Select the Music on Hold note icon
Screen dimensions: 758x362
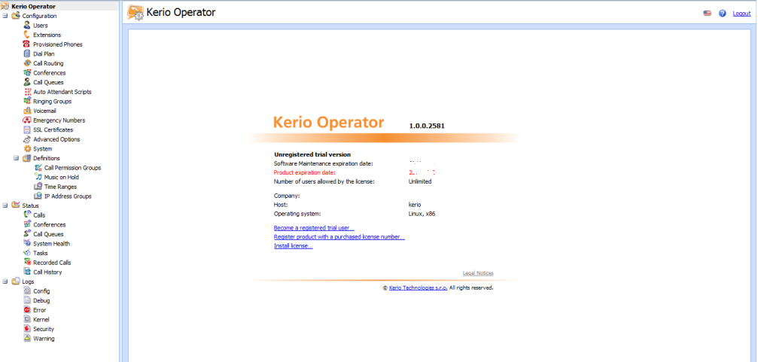(x=38, y=177)
